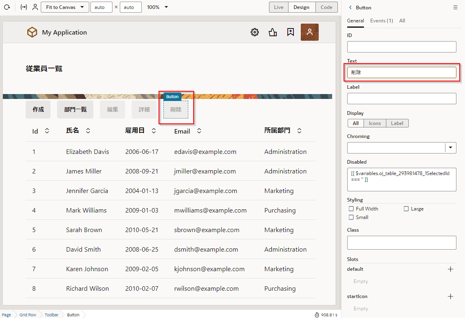Image resolution: width=465 pixels, height=318 pixels.
Task: Switch to Code view mode
Action: point(326,7)
